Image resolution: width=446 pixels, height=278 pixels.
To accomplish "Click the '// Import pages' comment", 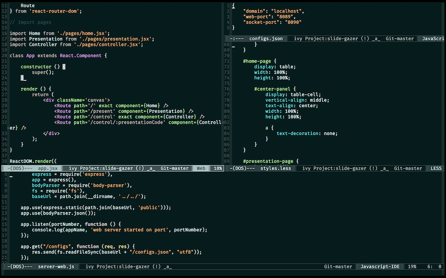I will click(x=30, y=22).
